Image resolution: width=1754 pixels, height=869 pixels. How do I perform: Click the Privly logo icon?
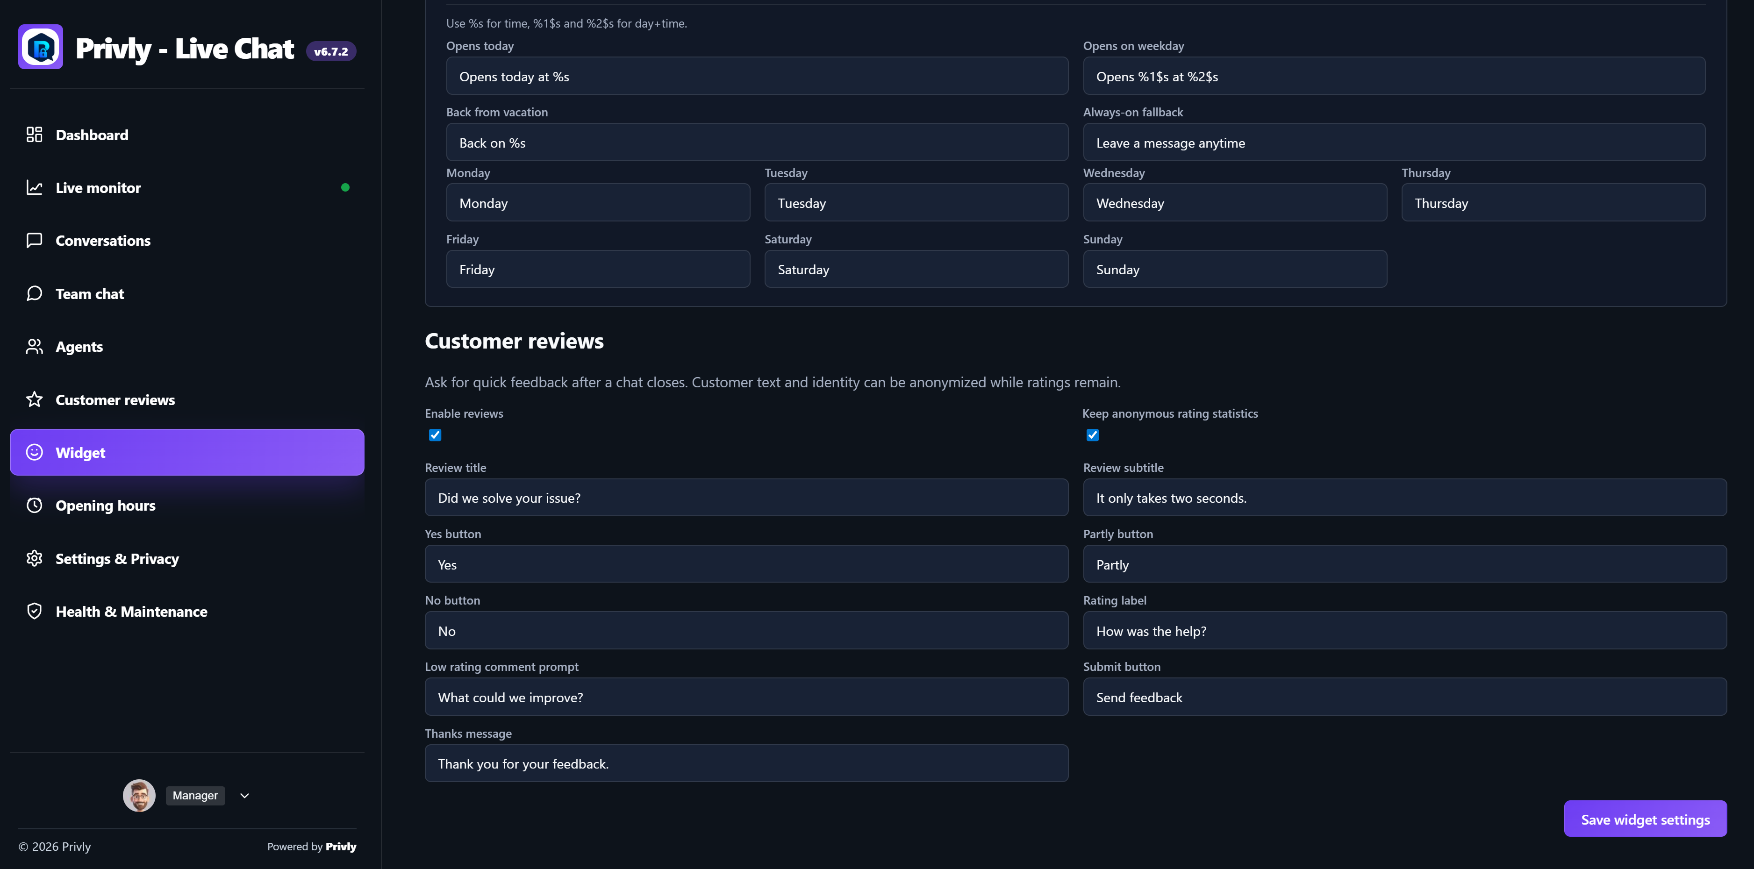(x=41, y=47)
